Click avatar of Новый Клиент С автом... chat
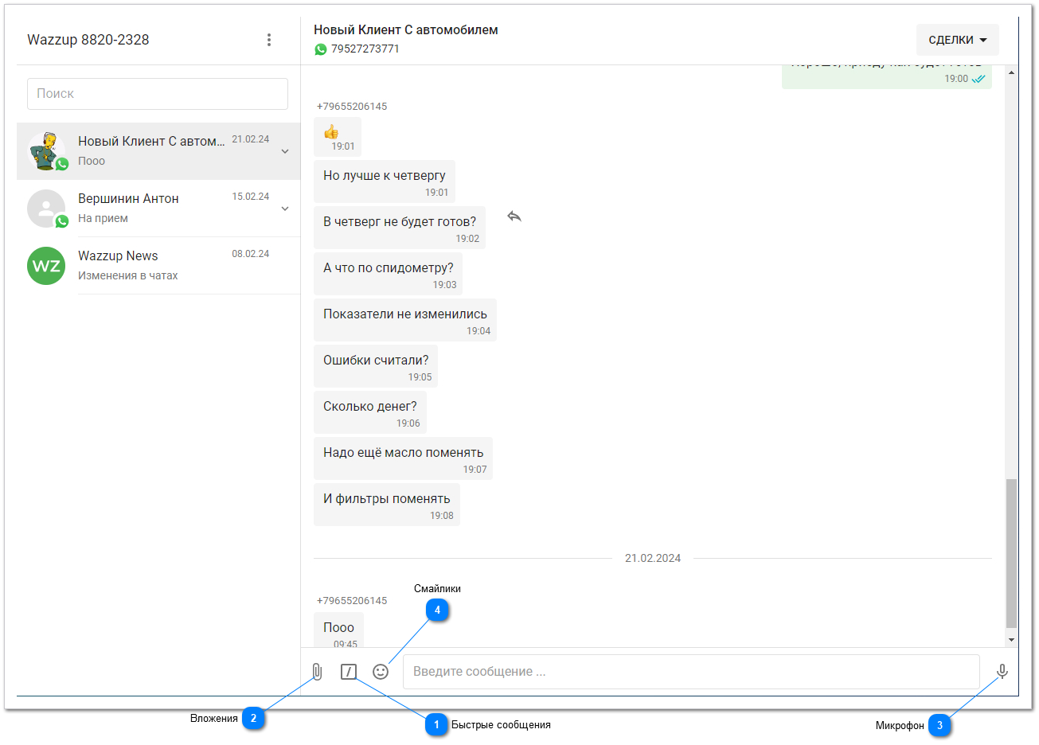The image size is (1039, 745). [x=46, y=150]
